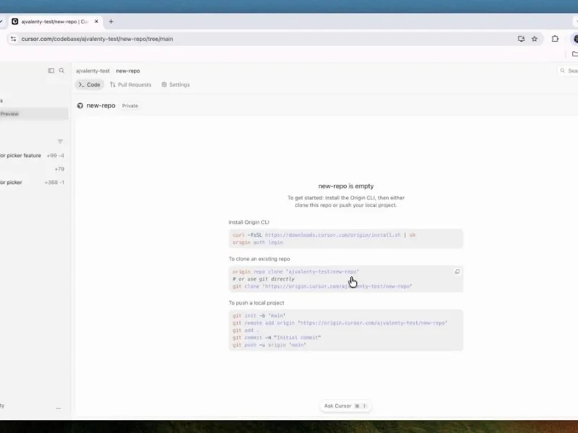Open the Pull Requests tab
The height and width of the screenshot is (433, 578).
[131, 84]
